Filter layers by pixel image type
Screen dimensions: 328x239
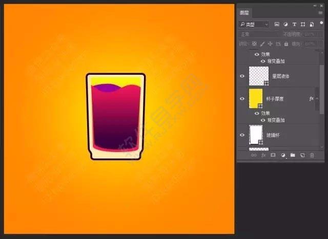(277, 24)
